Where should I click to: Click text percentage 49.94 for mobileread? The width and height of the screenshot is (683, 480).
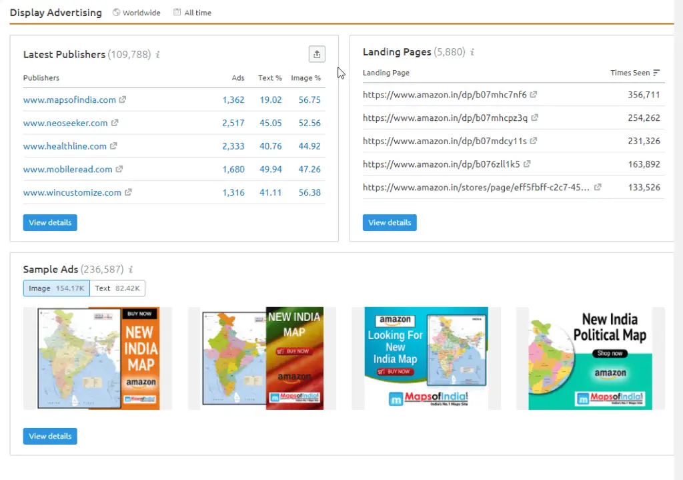271,169
